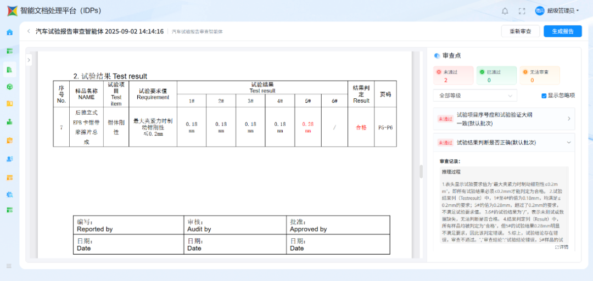593x281 pixels.
Task: Filter by 未通过 status card
Action: [452, 76]
